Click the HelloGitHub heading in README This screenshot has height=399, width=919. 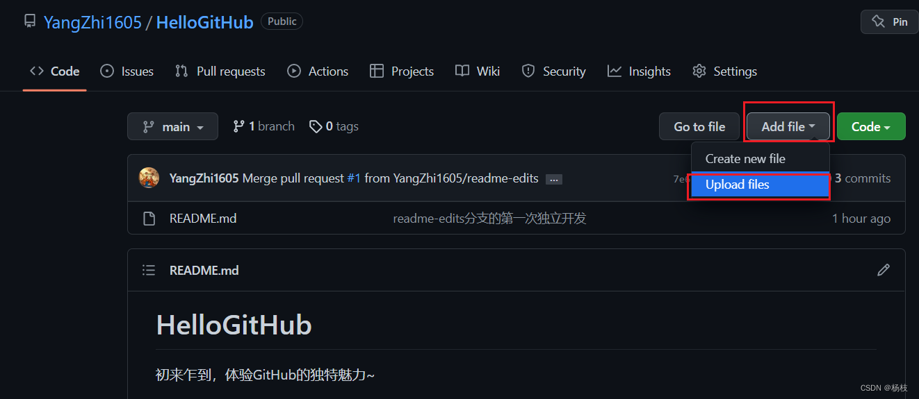coord(234,325)
